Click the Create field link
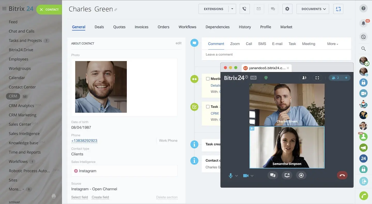The height and width of the screenshot is (204, 372). 100,197
